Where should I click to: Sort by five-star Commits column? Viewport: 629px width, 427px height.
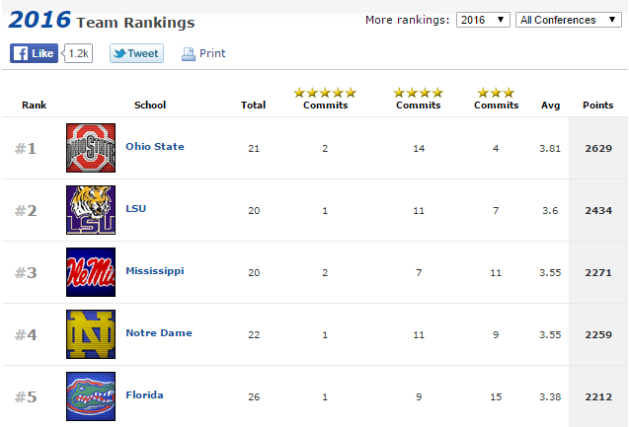[325, 105]
